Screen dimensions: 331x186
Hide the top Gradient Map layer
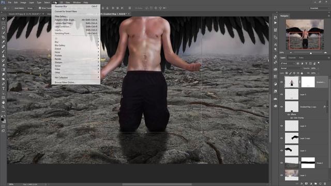(281, 82)
